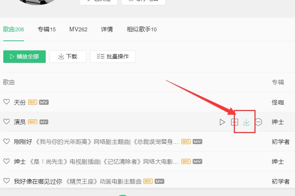This screenshot has height=196, width=295.
Task: Open the MV262 tab
Action: 78,29
